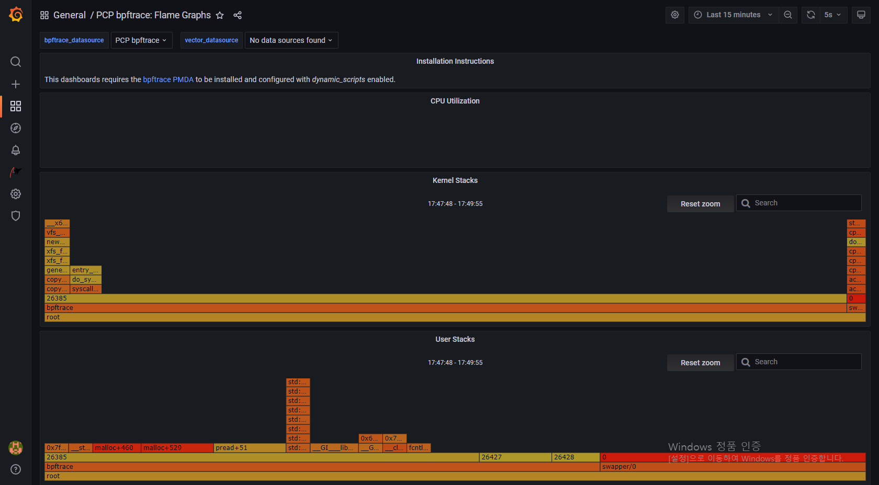Click the bpftrace_datasource variable label
Viewport: 879px width, 485px height.
click(74, 40)
